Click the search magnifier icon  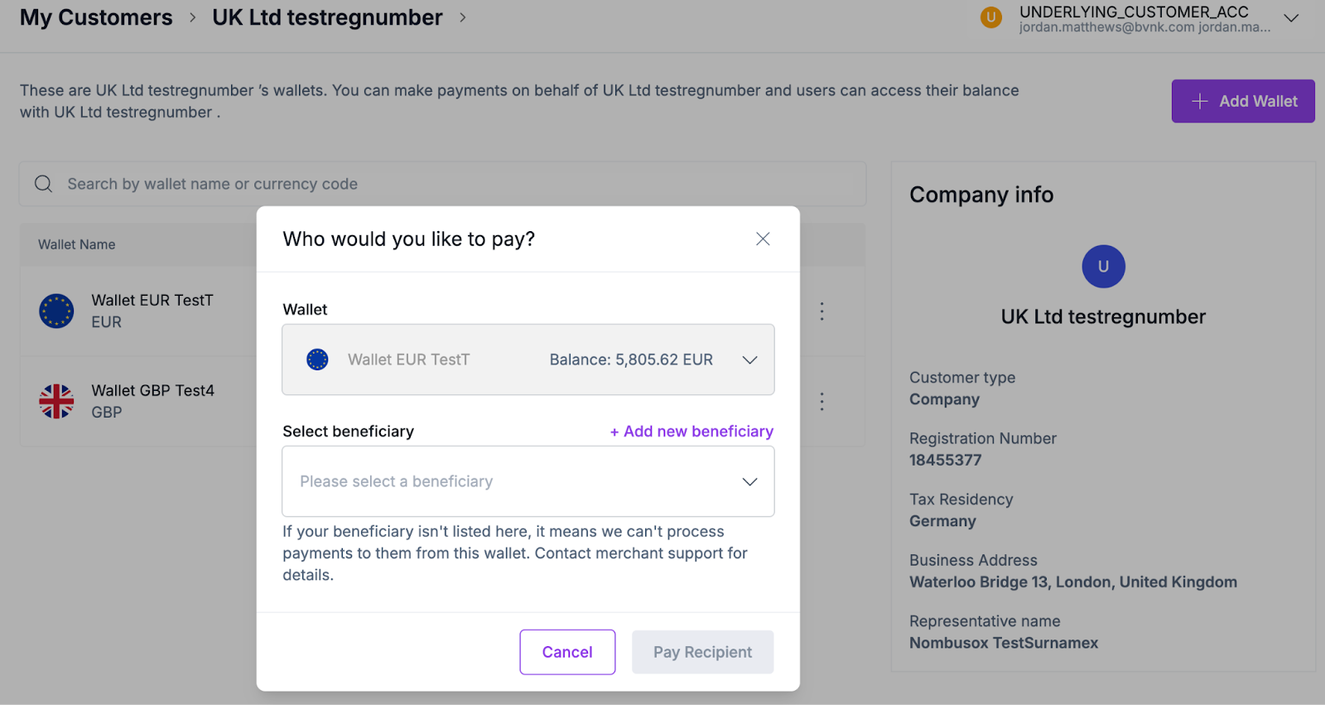(44, 184)
